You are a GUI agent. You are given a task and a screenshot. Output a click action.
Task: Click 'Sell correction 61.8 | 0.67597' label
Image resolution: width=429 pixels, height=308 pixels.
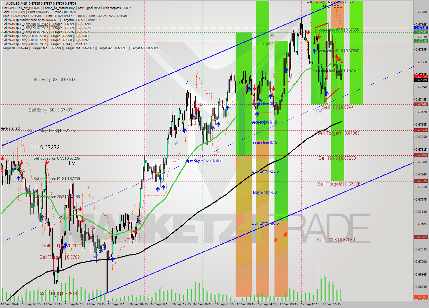[335, 51]
